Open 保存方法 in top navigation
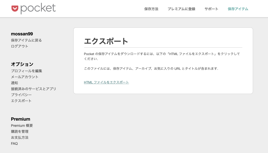Viewport: 268px width, 153px height. 151,9
